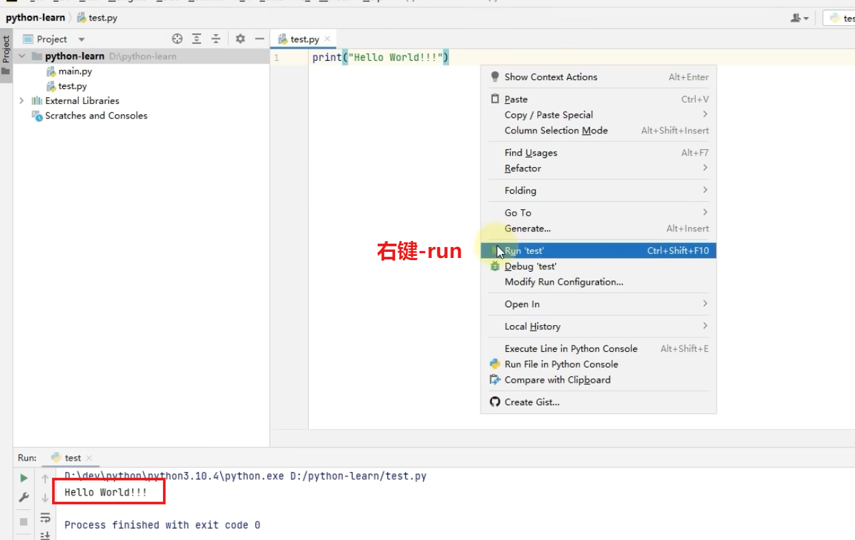Choose Compare with Clipboard
This screenshot has height=540, width=855.
coord(598,380)
